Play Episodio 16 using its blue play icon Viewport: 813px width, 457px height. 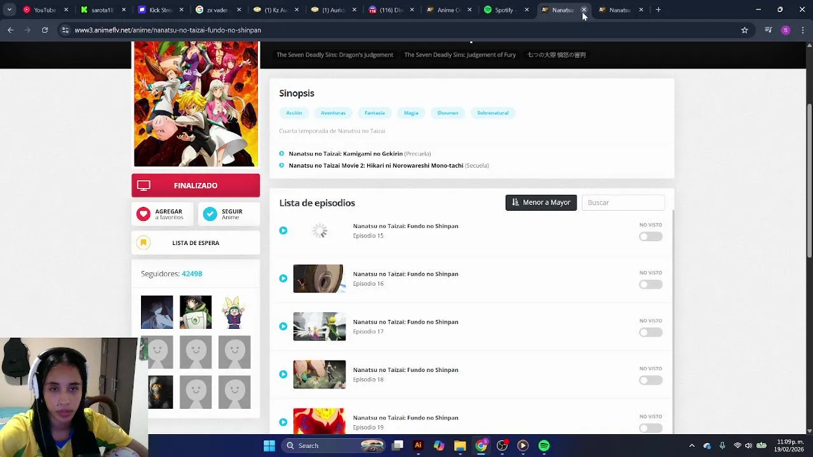click(x=283, y=279)
